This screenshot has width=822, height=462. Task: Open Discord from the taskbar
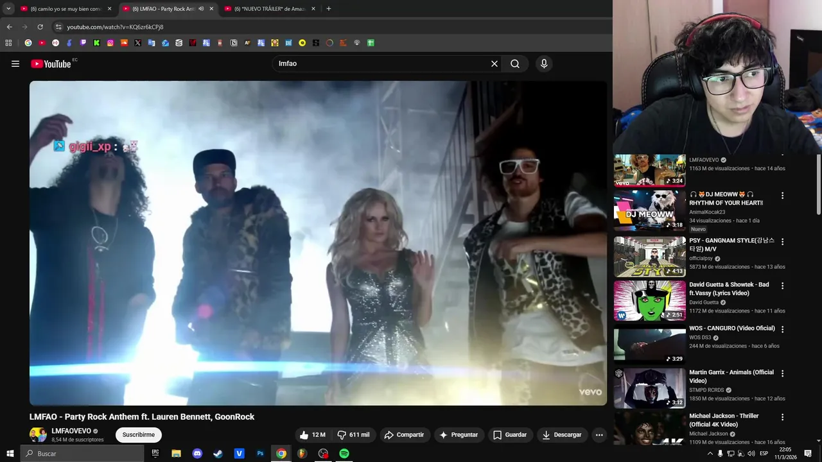197,454
